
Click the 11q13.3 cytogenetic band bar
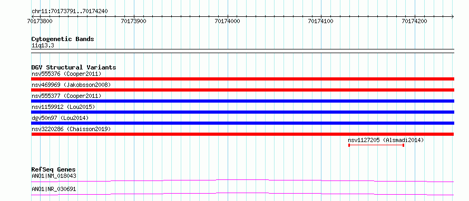tap(242, 51)
